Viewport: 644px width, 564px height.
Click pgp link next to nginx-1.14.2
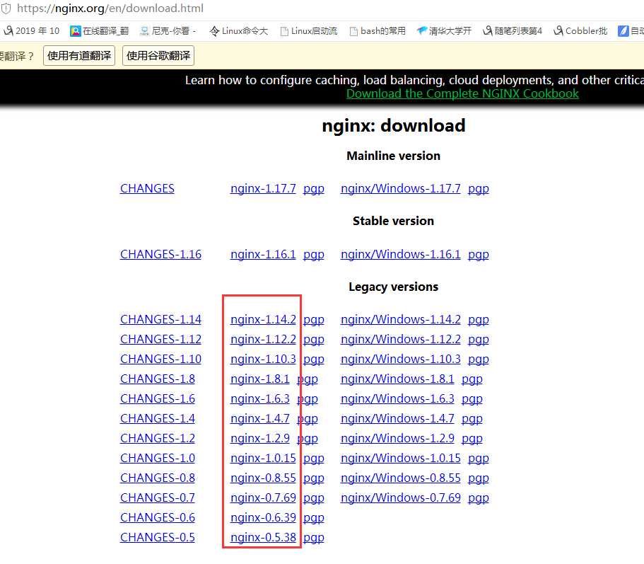pyautogui.click(x=314, y=321)
